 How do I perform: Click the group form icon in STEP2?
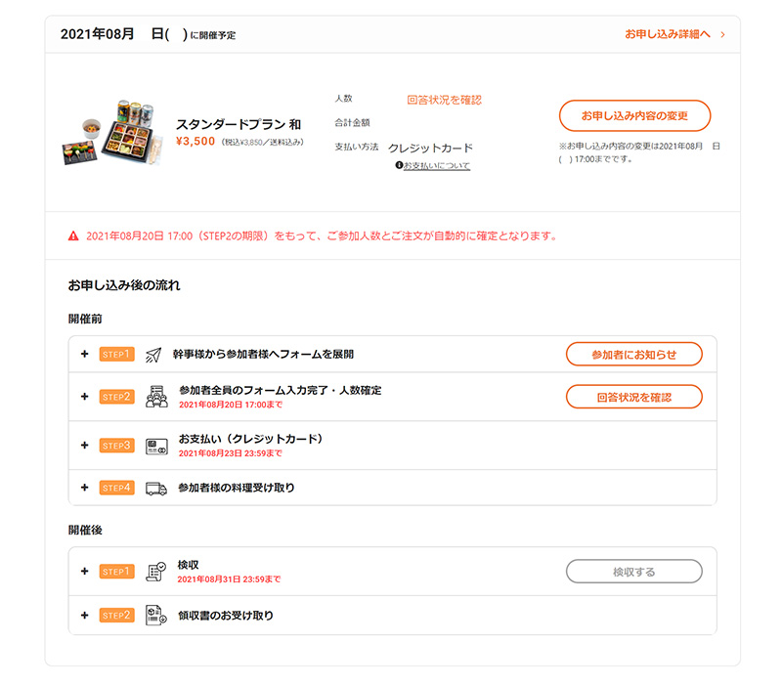click(x=155, y=396)
